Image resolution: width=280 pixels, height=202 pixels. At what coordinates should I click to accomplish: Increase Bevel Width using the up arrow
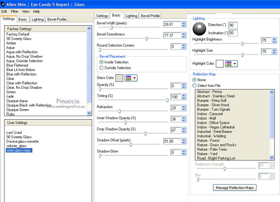tap(183, 23)
